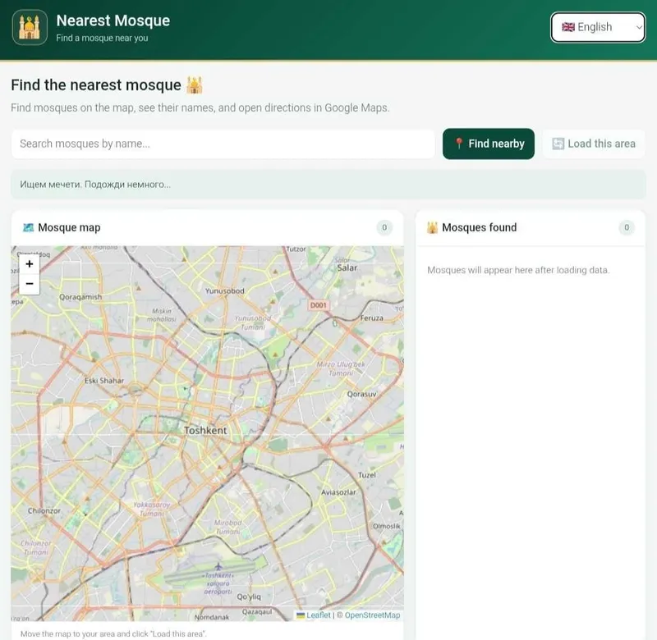Click the airport icon on the map

(x=218, y=567)
